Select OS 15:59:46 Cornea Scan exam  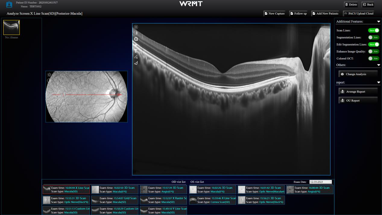coord(213,200)
